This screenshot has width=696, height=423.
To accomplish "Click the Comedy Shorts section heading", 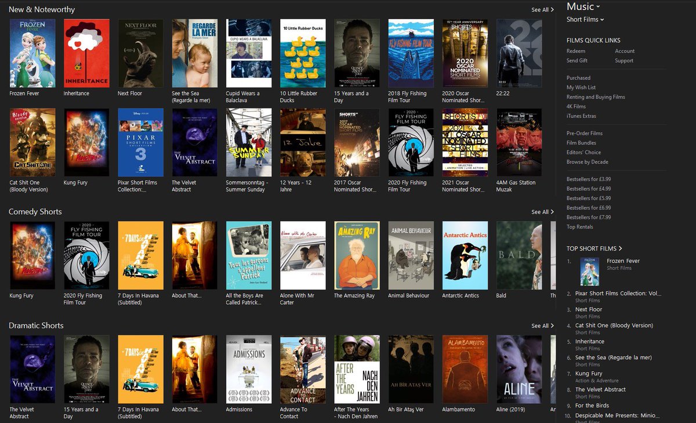I will pos(35,212).
